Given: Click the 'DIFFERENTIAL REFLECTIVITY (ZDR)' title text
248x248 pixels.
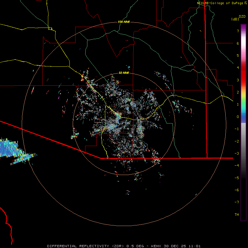Looking at the screenshot, I should coord(86,246).
